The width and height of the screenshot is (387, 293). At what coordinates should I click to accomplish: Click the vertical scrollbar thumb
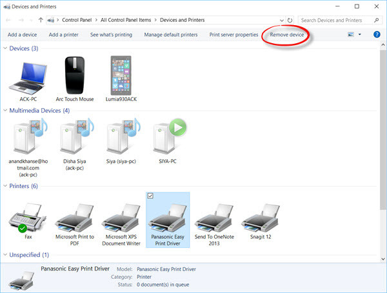pyautogui.click(x=383, y=130)
